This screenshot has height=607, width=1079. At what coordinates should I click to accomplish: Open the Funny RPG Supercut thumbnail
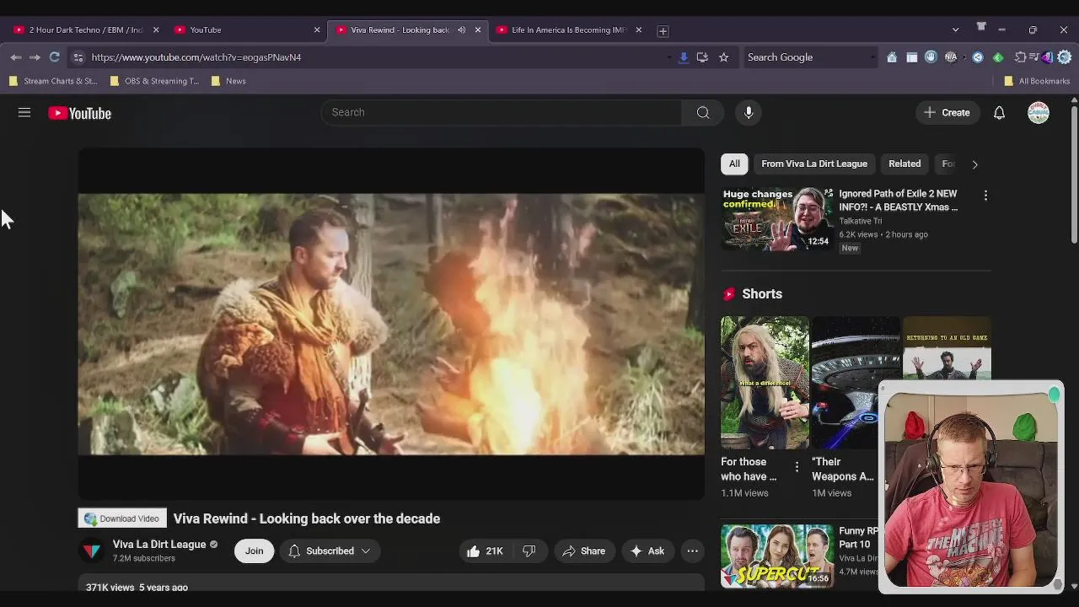777,556
